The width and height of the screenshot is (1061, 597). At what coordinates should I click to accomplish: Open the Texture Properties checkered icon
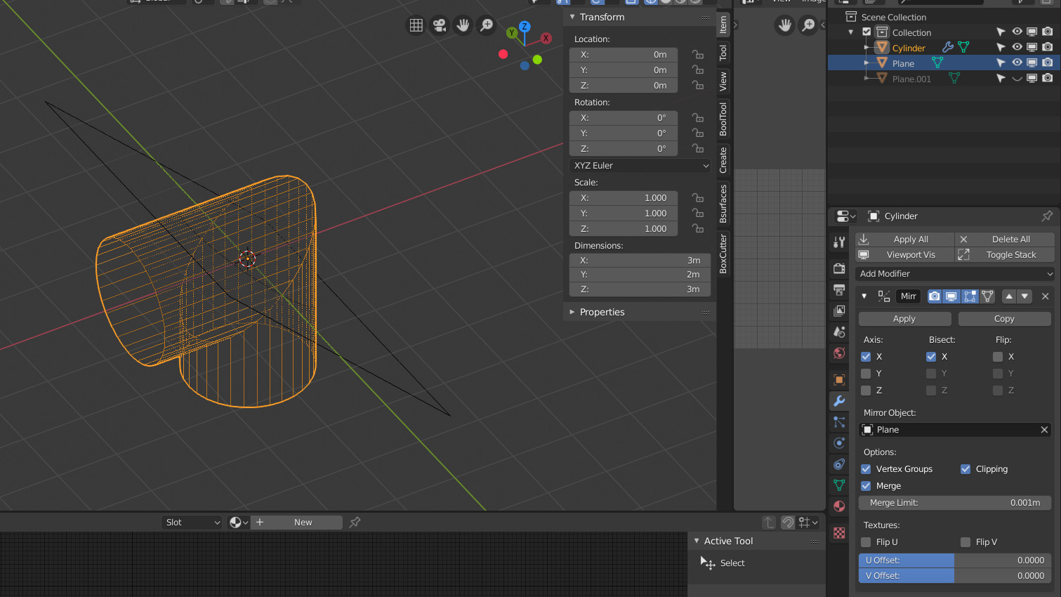point(839,532)
